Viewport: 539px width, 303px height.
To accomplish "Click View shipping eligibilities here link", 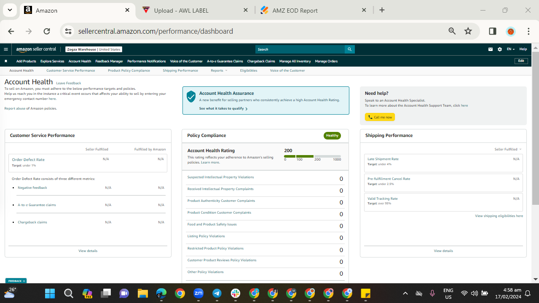I will (x=499, y=216).
